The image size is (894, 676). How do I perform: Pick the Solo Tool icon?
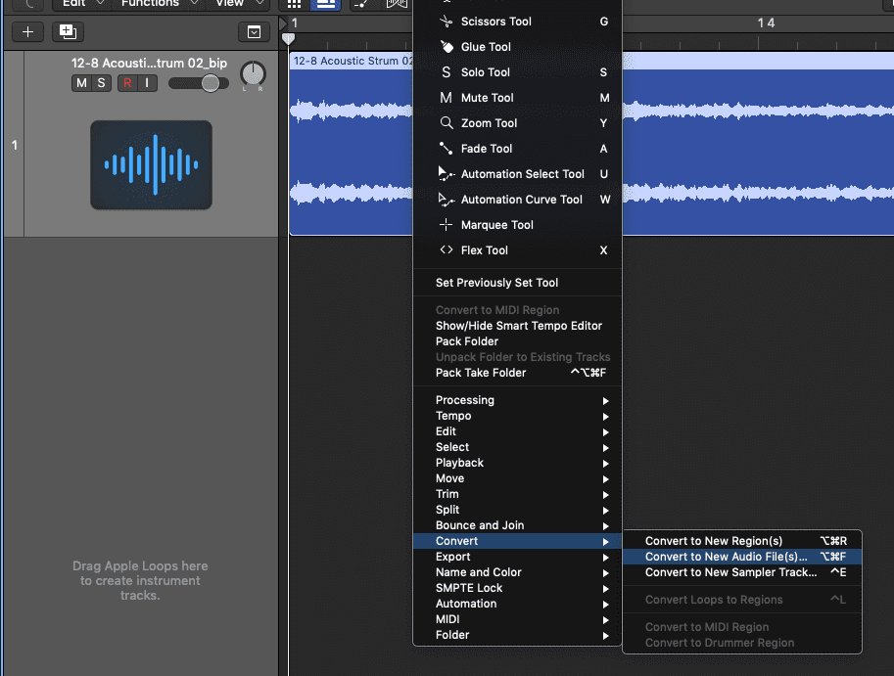coord(446,72)
